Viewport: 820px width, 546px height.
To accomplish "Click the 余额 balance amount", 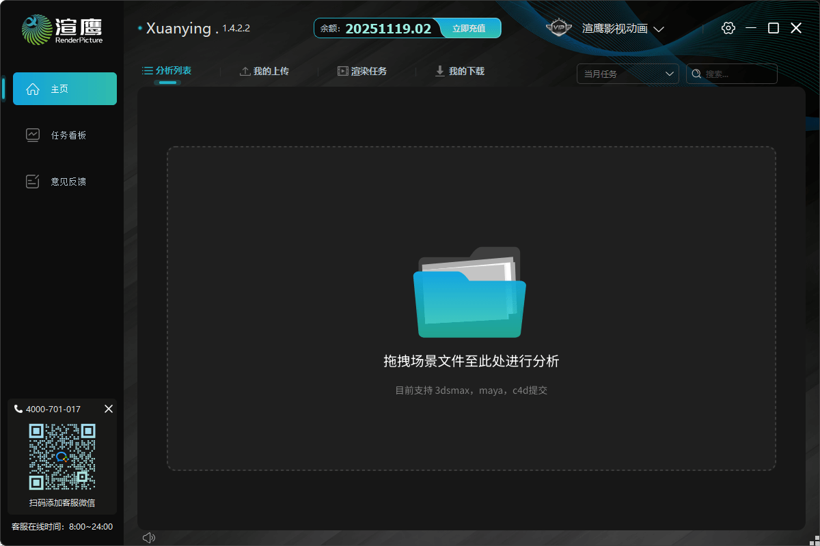I will tap(388, 28).
